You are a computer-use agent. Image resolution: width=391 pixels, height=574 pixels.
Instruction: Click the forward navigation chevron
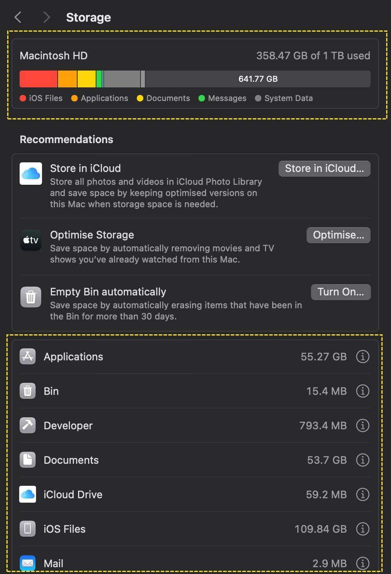tap(46, 17)
